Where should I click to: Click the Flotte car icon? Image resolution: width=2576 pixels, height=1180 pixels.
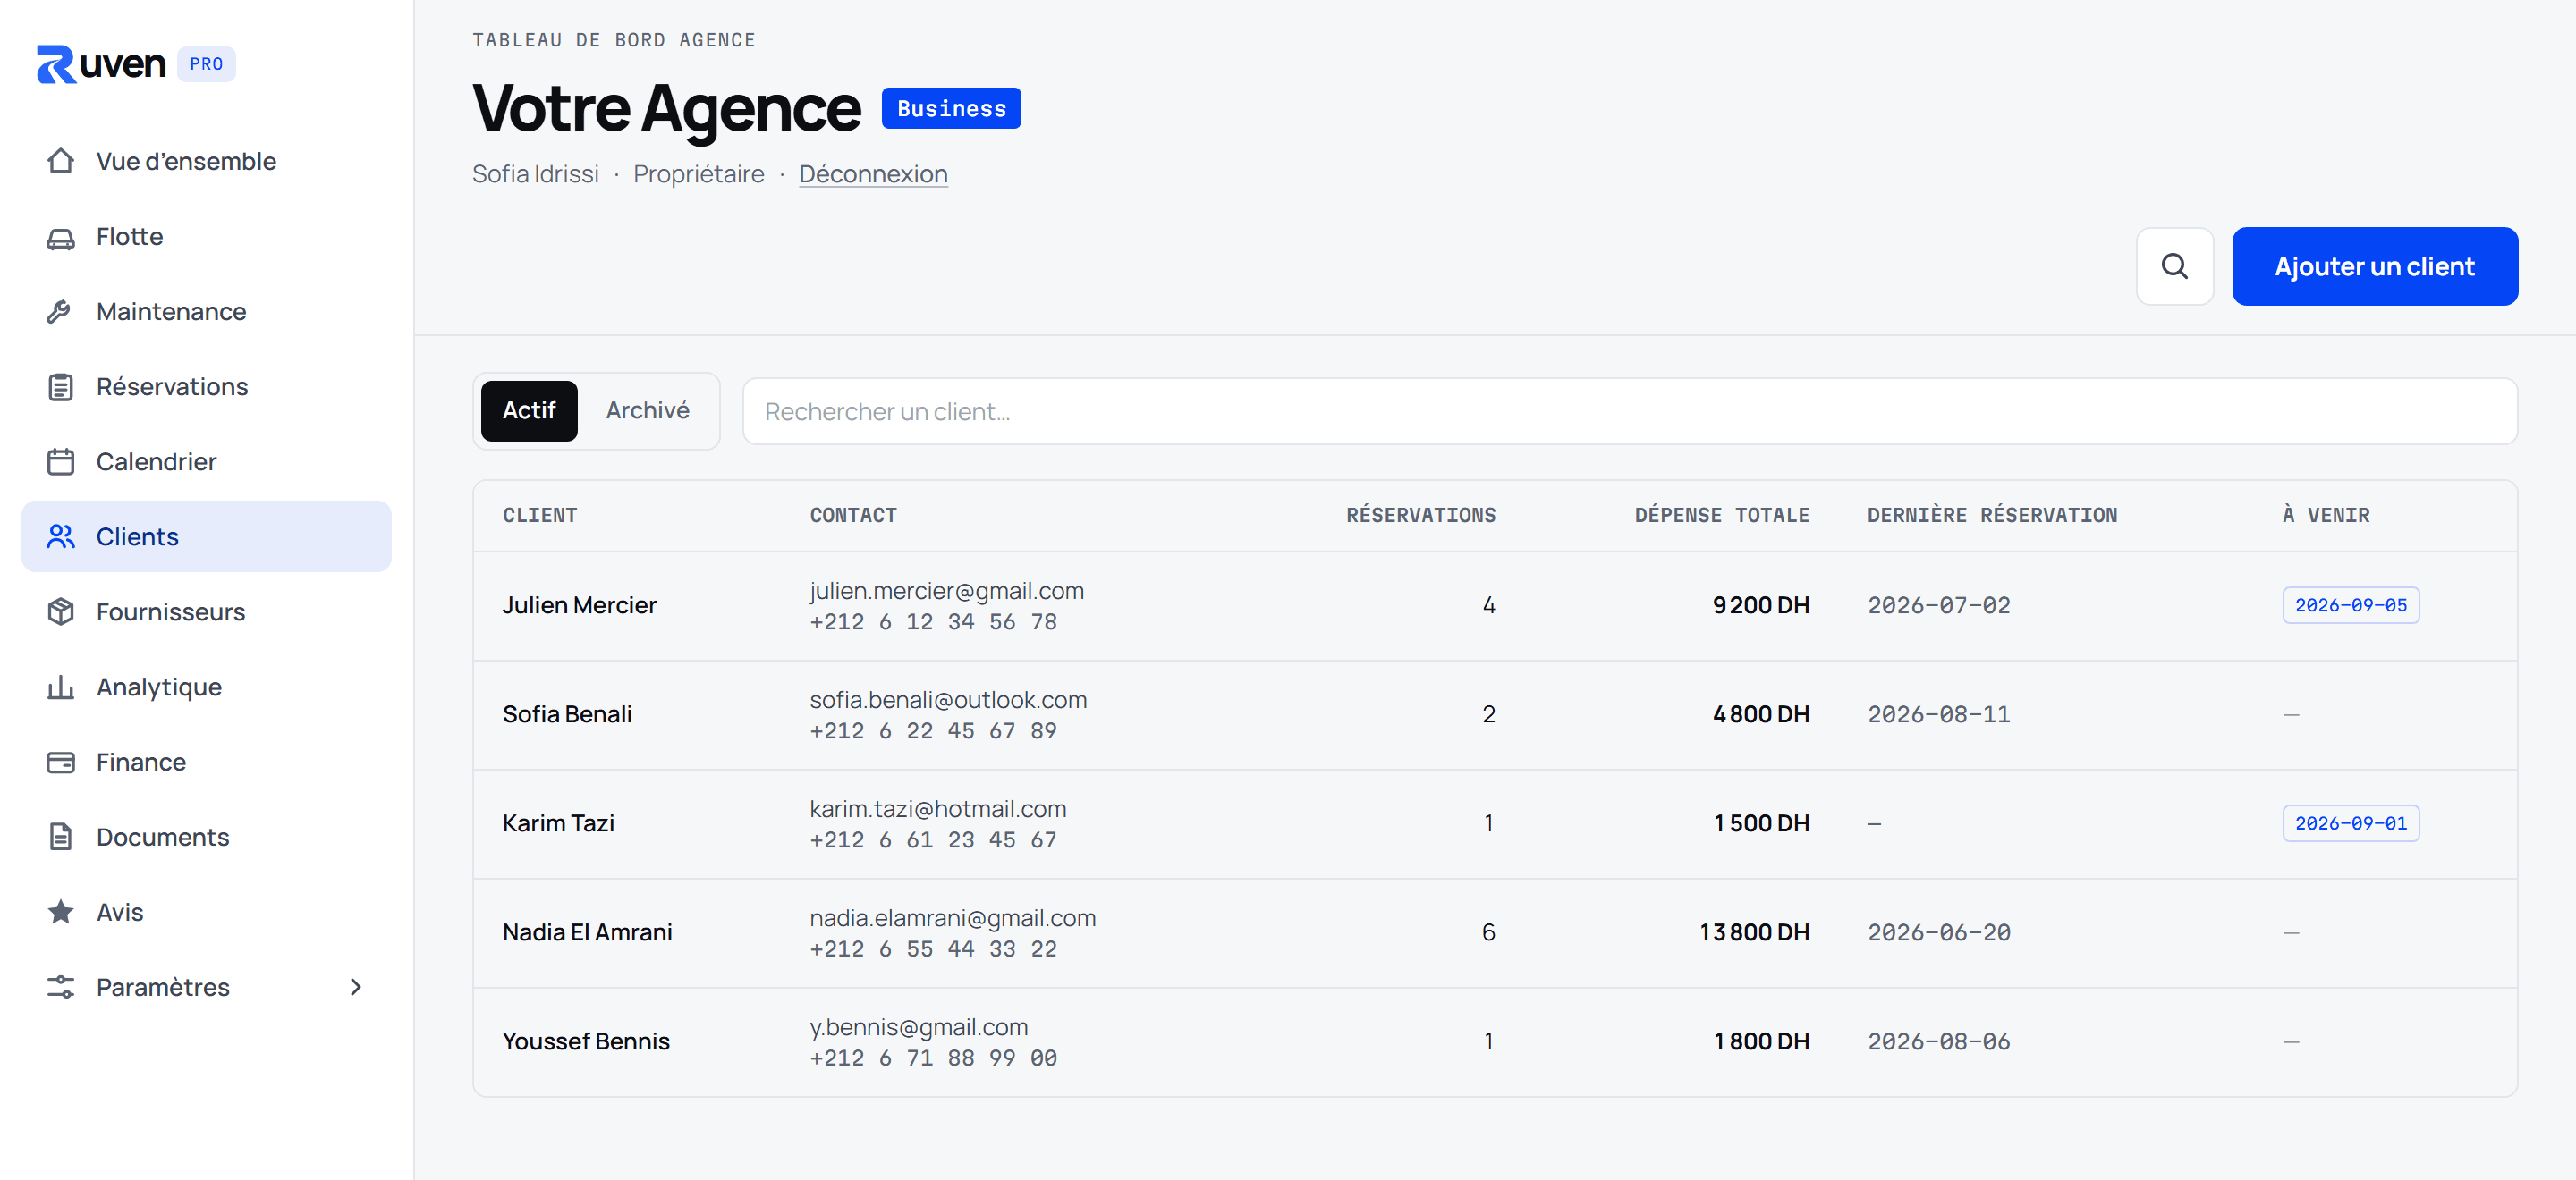pos(61,237)
